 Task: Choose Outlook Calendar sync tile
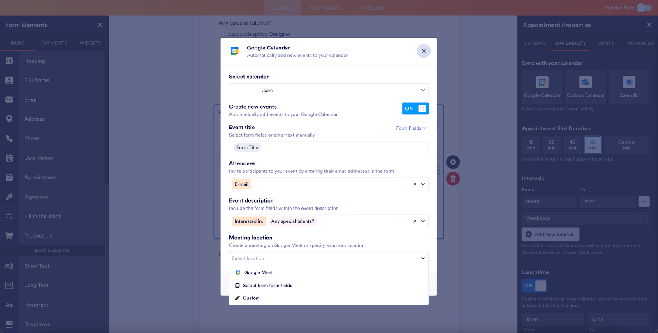pos(586,87)
